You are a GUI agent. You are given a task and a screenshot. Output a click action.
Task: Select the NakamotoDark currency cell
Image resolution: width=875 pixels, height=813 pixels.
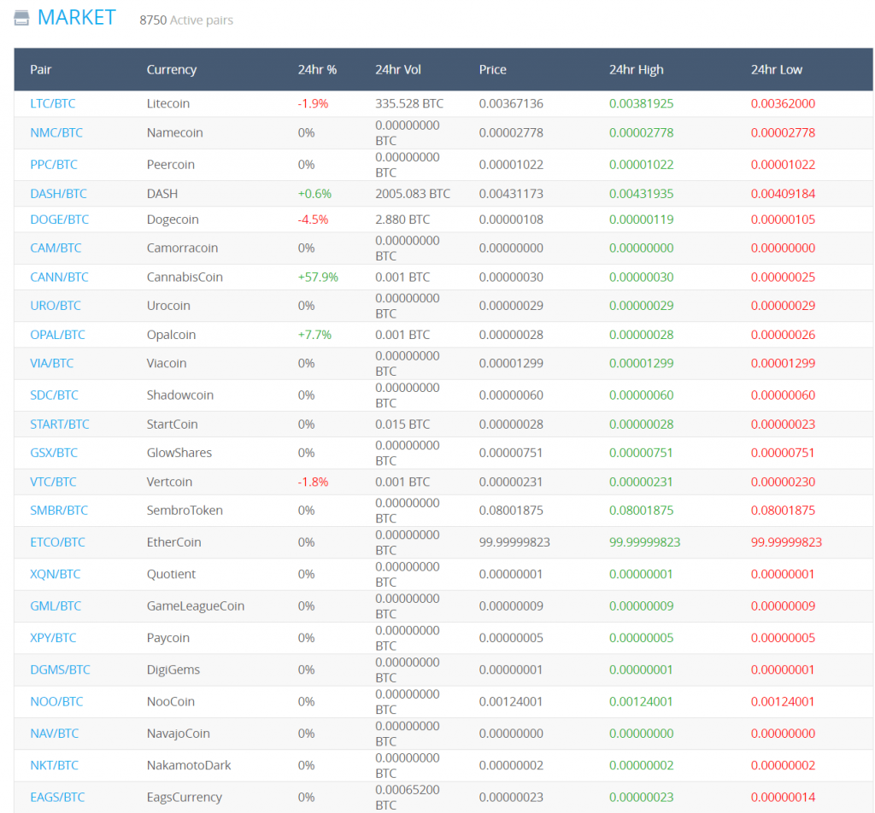(x=189, y=765)
